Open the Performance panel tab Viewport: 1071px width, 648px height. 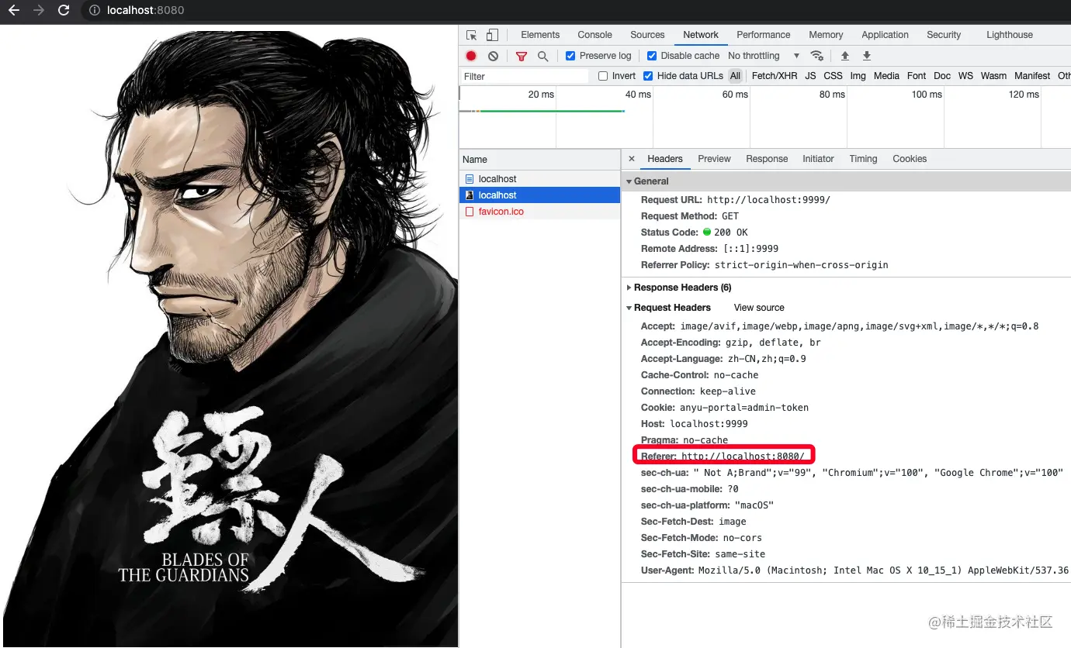[x=764, y=35]
